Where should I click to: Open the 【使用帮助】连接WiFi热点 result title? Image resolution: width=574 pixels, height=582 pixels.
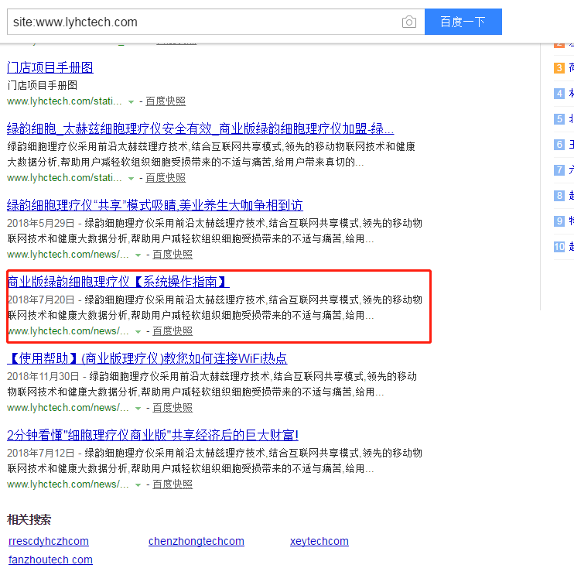147,358
